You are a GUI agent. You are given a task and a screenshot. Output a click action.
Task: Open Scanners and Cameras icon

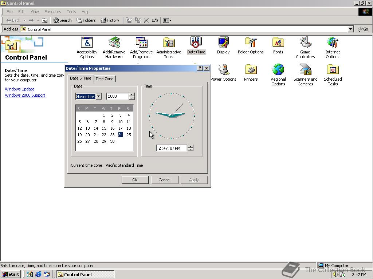(x=306, y=75)
